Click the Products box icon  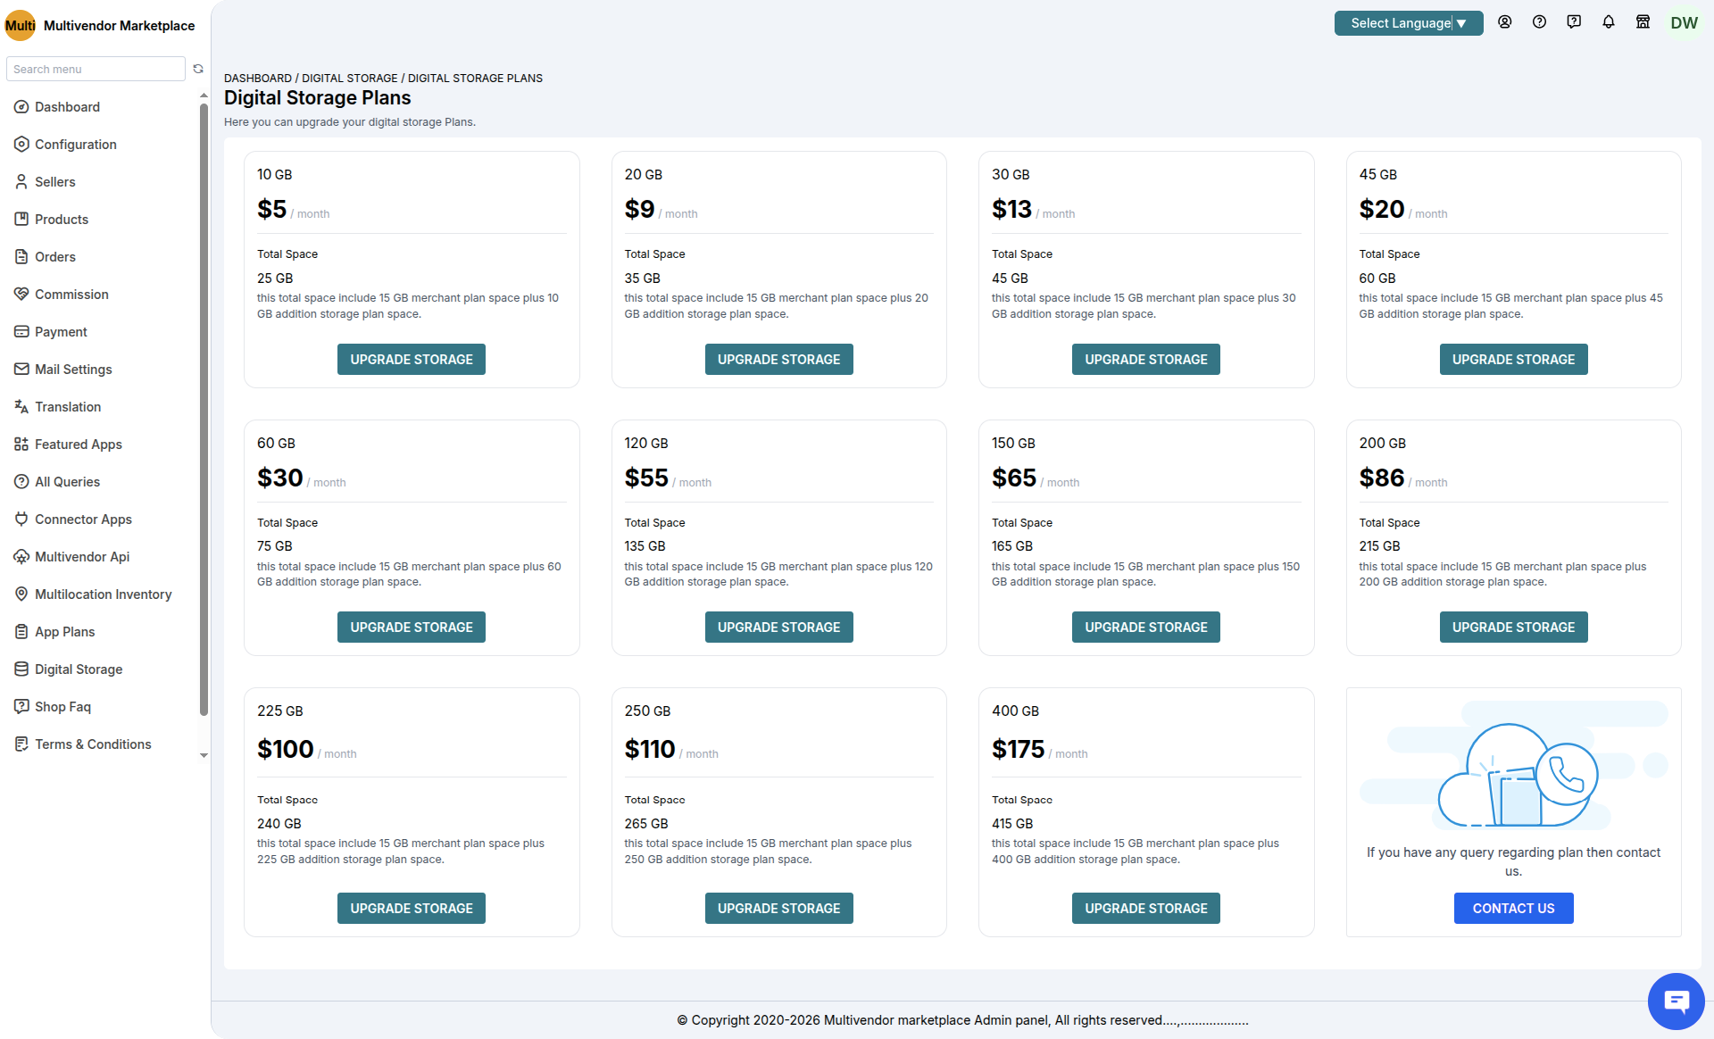[21, 220]
